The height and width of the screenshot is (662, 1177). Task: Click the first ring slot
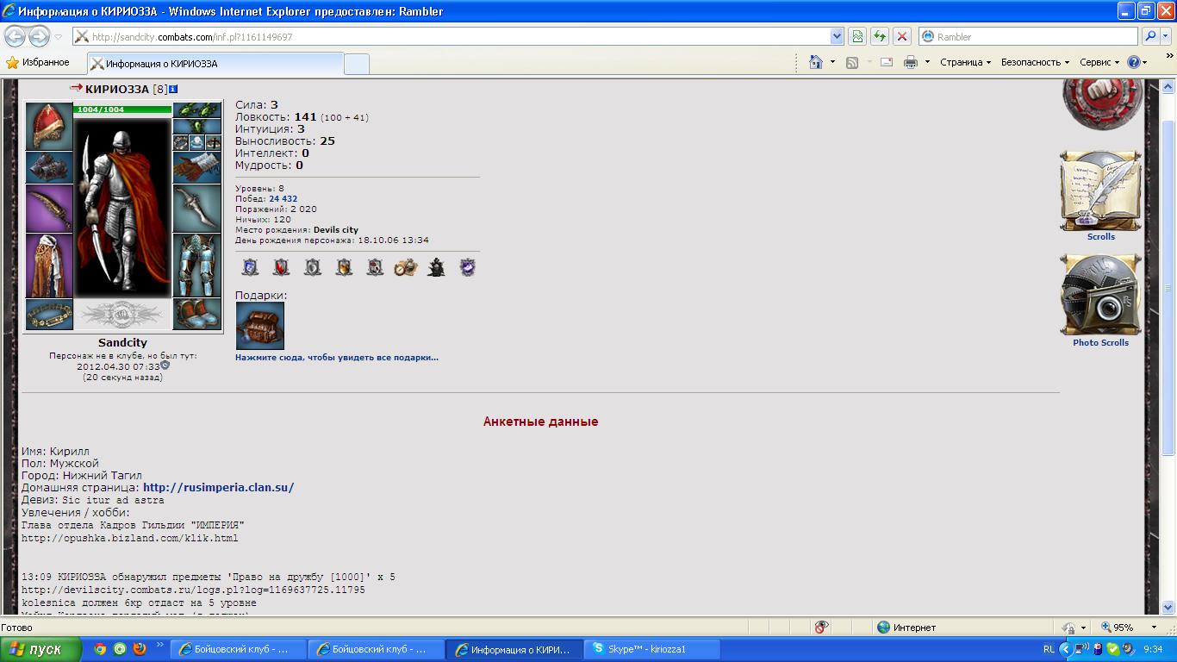coord(181,143)
